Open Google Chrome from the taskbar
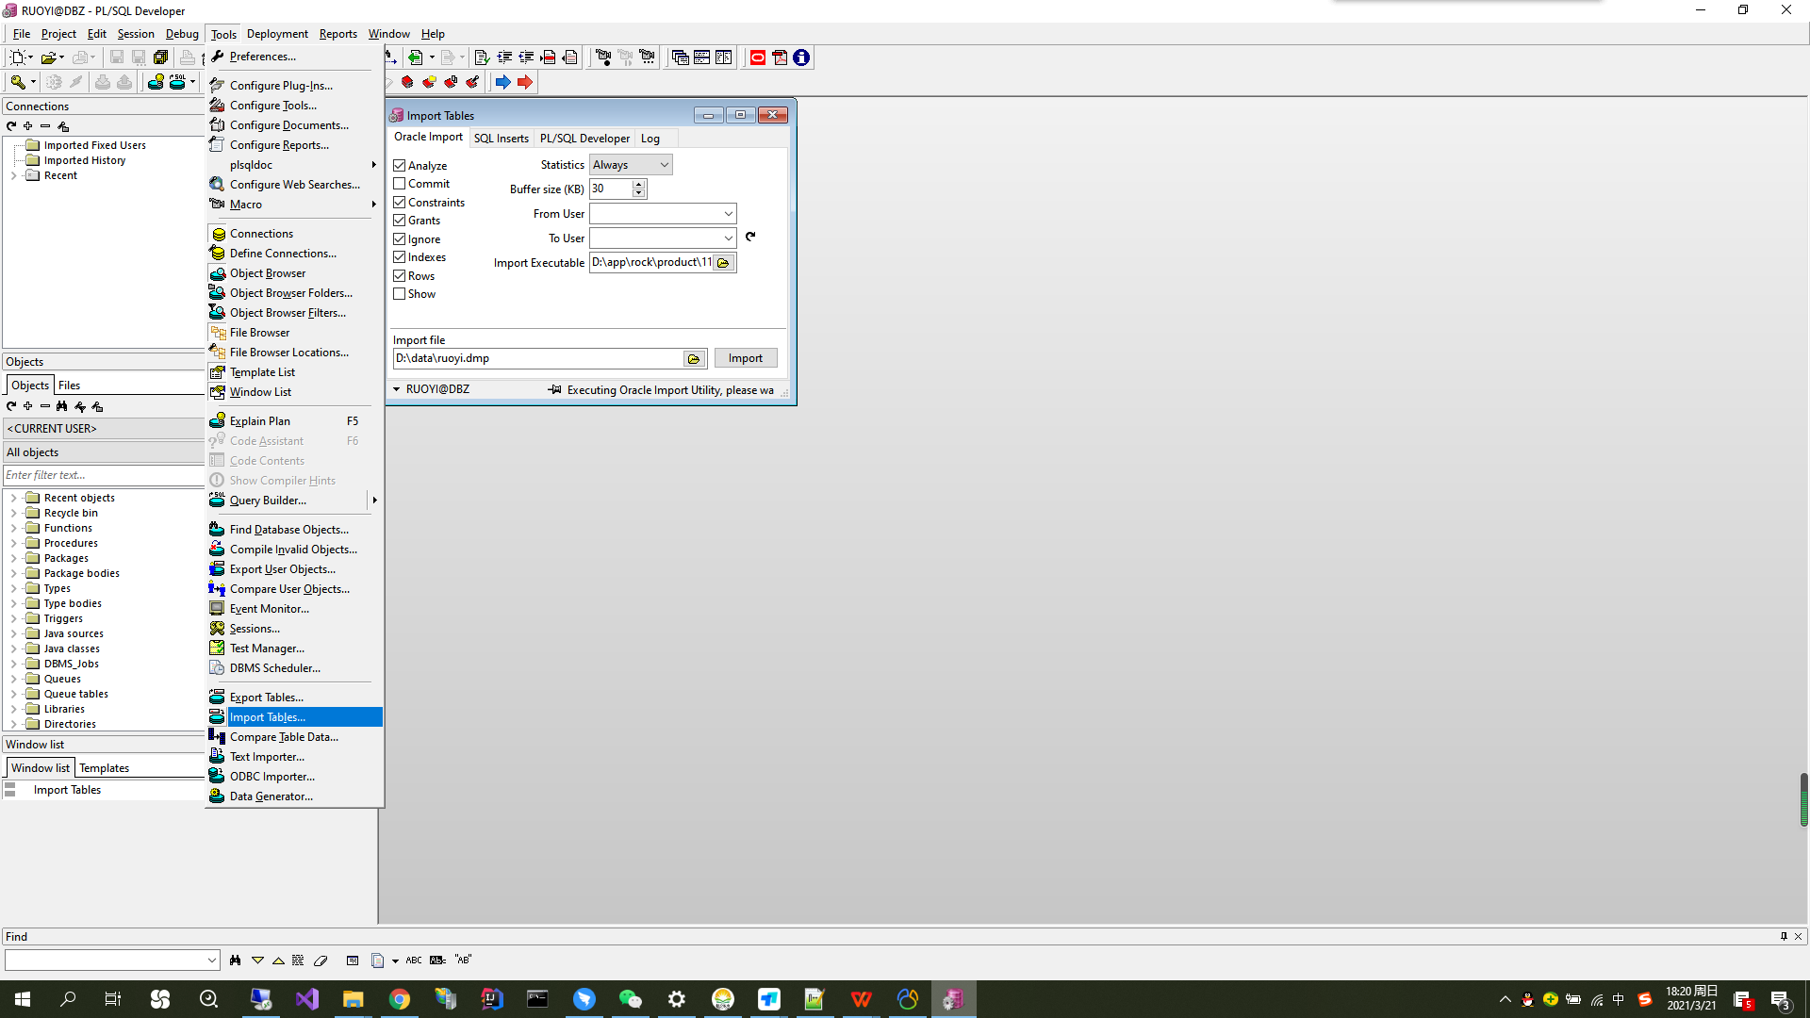Viewport: 1810px width, 1018px height. [400, 999]
